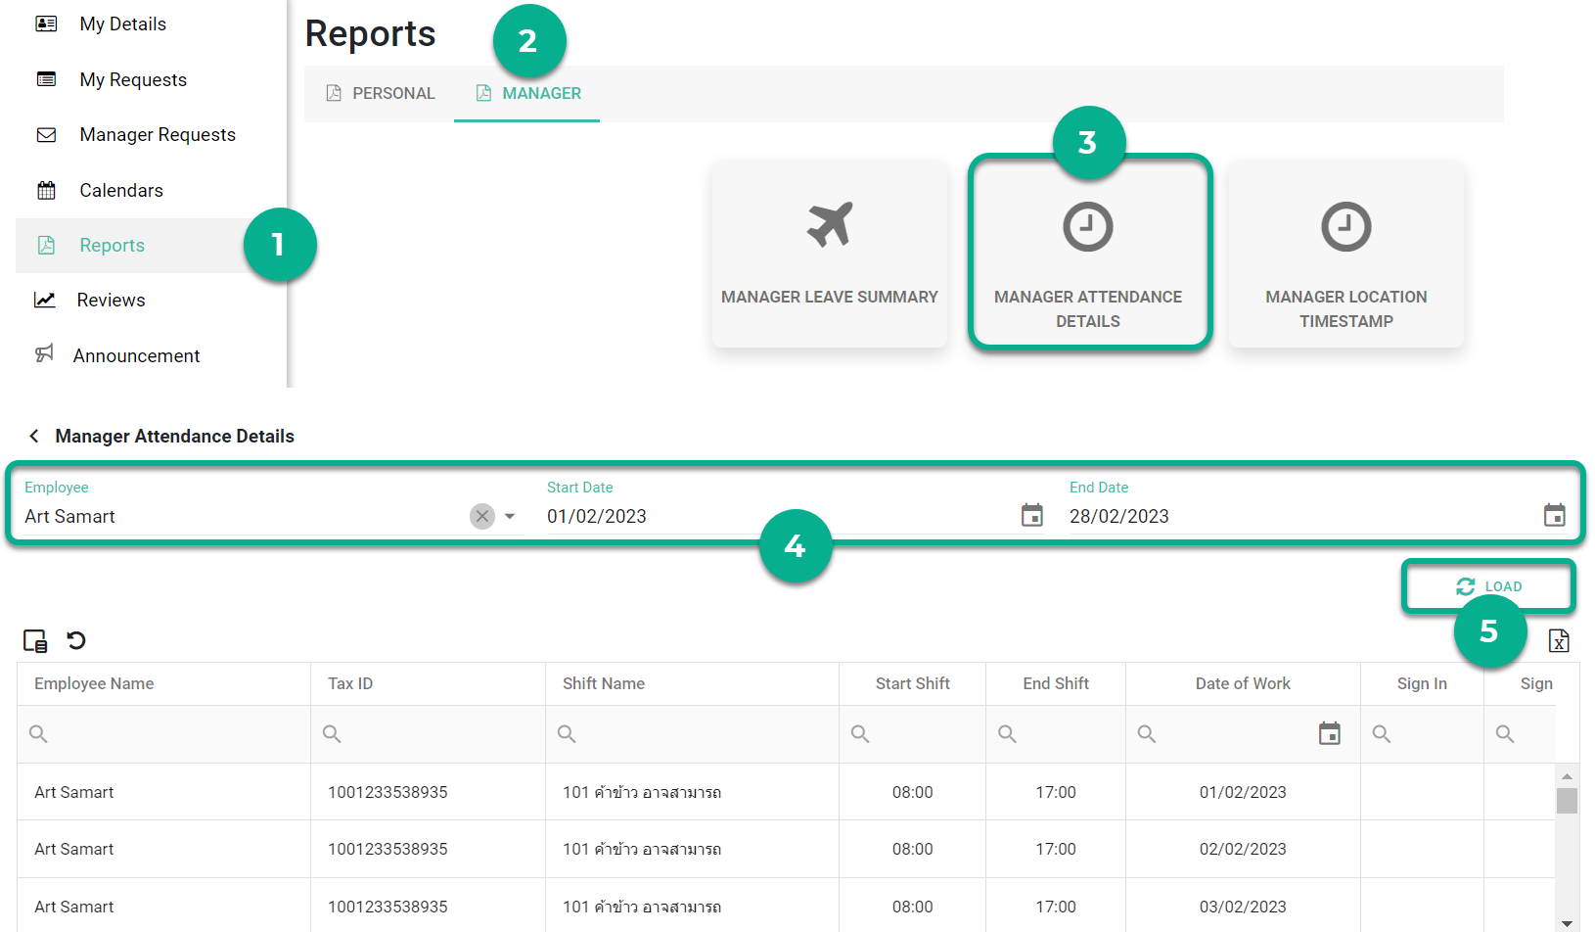Open Date of Work filter calendar icon
The width and height of the screenshot is (1595, 932).
[1330, 733]
